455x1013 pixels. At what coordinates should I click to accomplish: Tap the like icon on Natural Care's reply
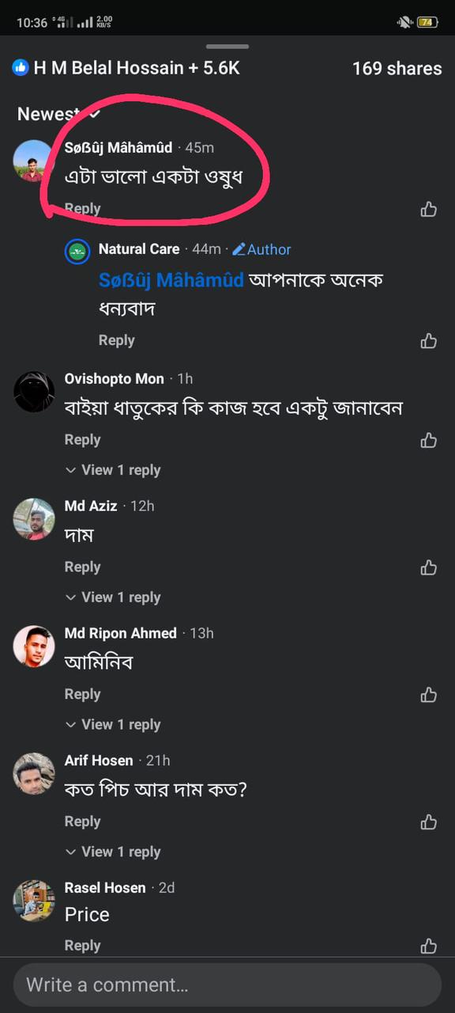click(x=428, y=340)
